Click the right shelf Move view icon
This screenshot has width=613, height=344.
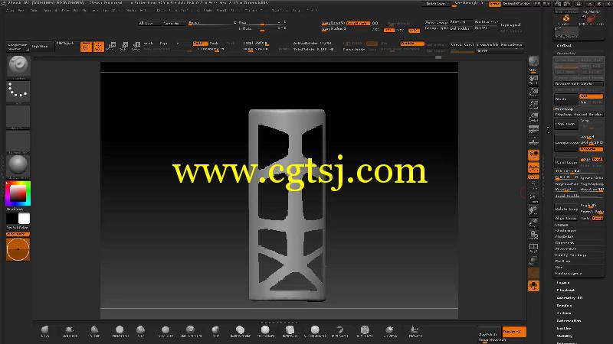[x=533, y=211]
